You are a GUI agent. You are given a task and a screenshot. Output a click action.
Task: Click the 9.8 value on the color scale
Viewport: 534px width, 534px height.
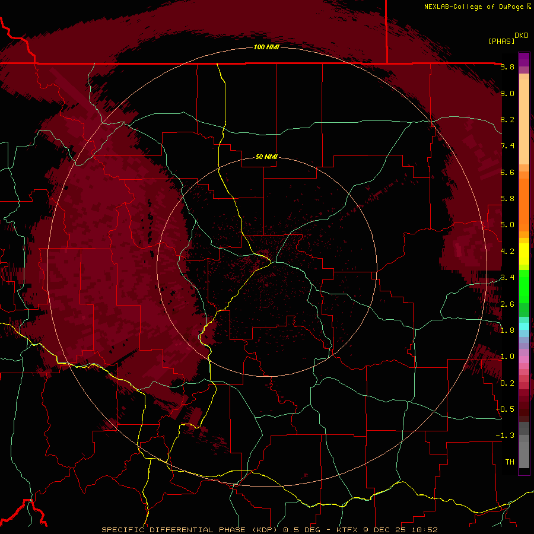coord(507,67)
